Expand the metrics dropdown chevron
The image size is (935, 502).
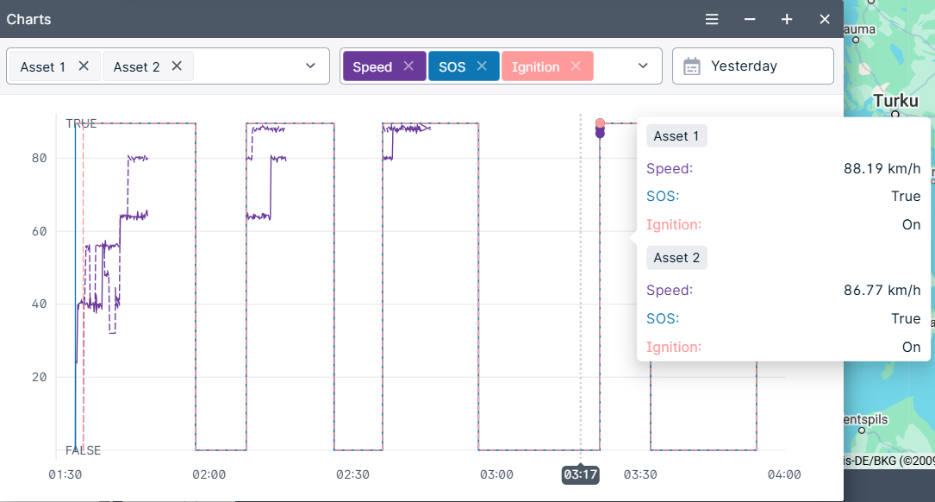coord(643,66)
